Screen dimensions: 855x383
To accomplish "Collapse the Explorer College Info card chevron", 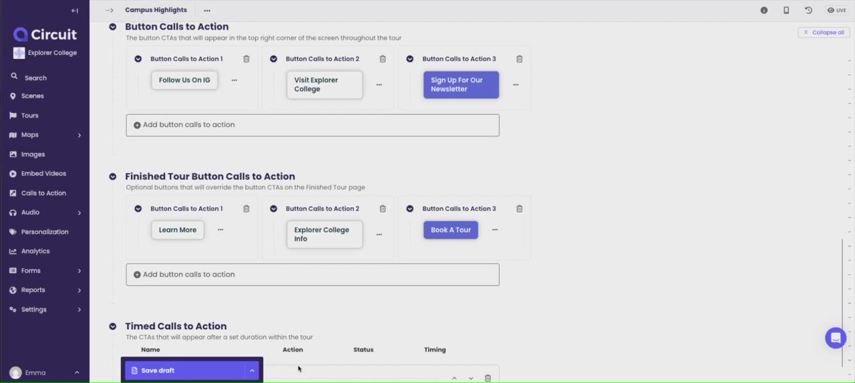I will (x=274, y=209).
